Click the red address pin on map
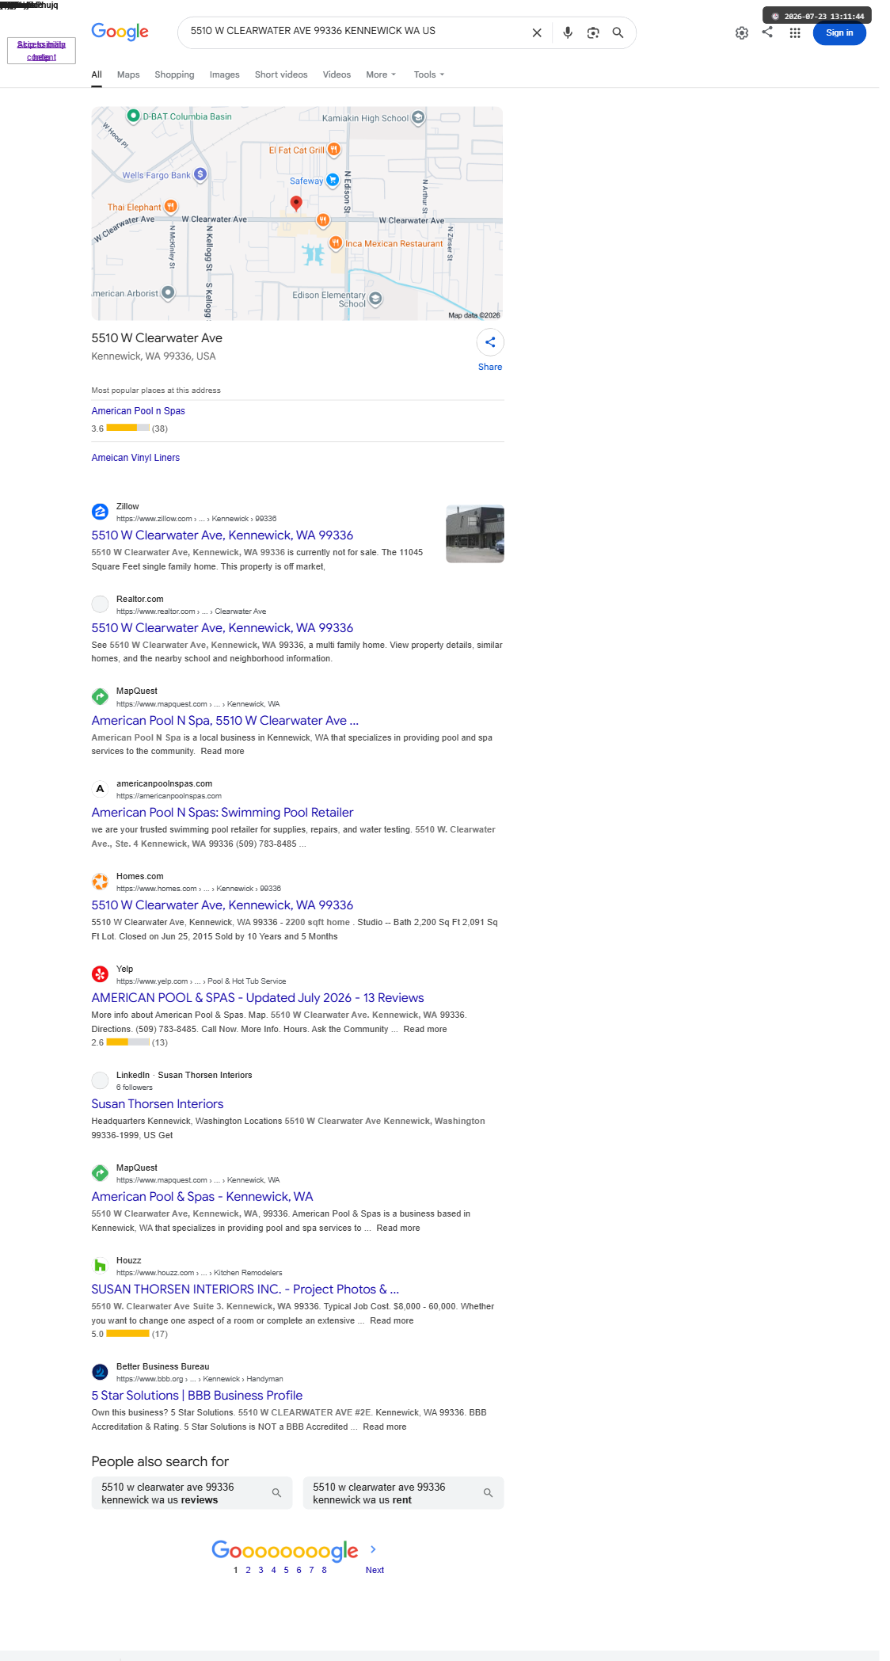This screenshot has width=890, height=1661. pyautogui.click(x=296, y=204)
